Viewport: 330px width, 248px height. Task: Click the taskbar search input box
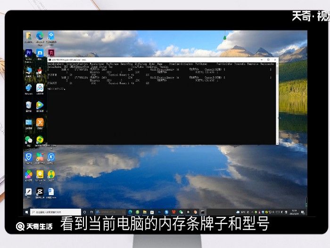56,212
